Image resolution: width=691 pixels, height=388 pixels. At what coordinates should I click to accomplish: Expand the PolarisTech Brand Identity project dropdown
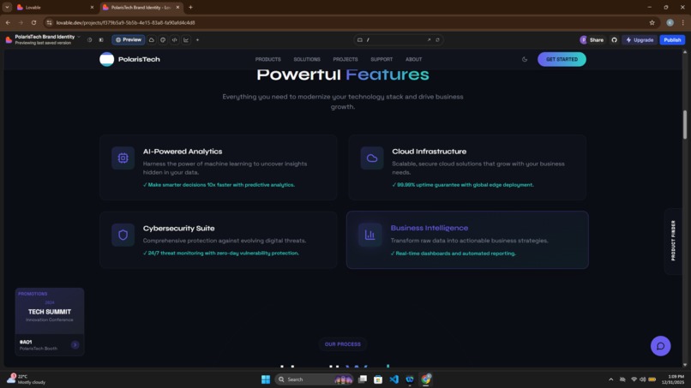[79, 37]
